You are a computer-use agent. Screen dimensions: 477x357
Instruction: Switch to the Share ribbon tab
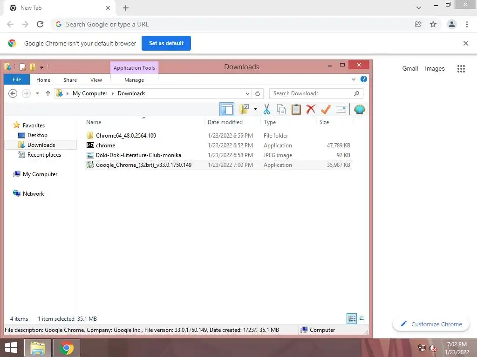click(70, 80)
